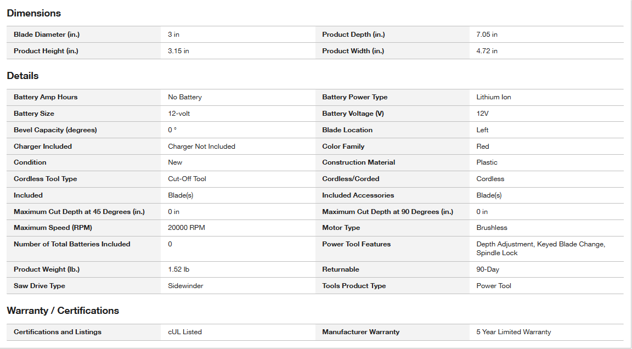Select the 90-Day Returnable value
632x349 pixels.
pyautogui.click(x=488, y=269)
